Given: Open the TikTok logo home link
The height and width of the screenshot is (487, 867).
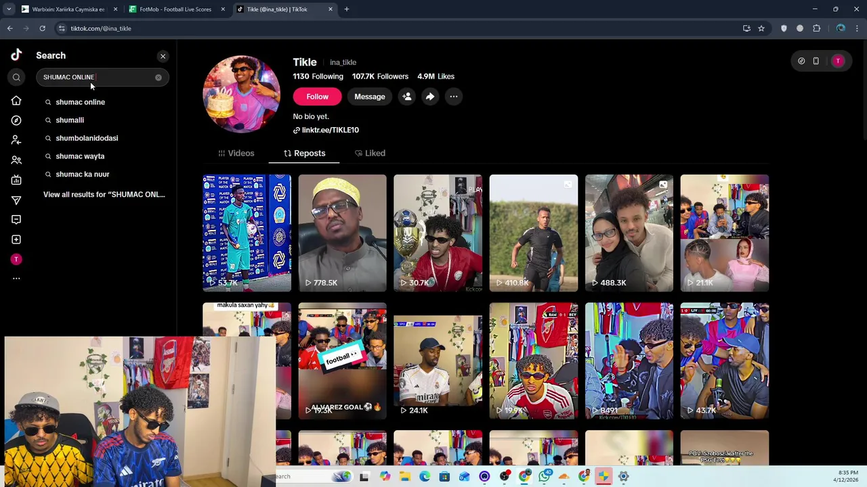Looking at the screenshot, I should point(16,55).
